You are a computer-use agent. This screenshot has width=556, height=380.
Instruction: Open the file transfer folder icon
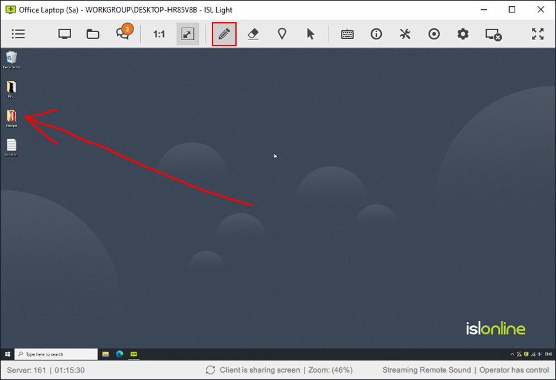coord(93,34)
